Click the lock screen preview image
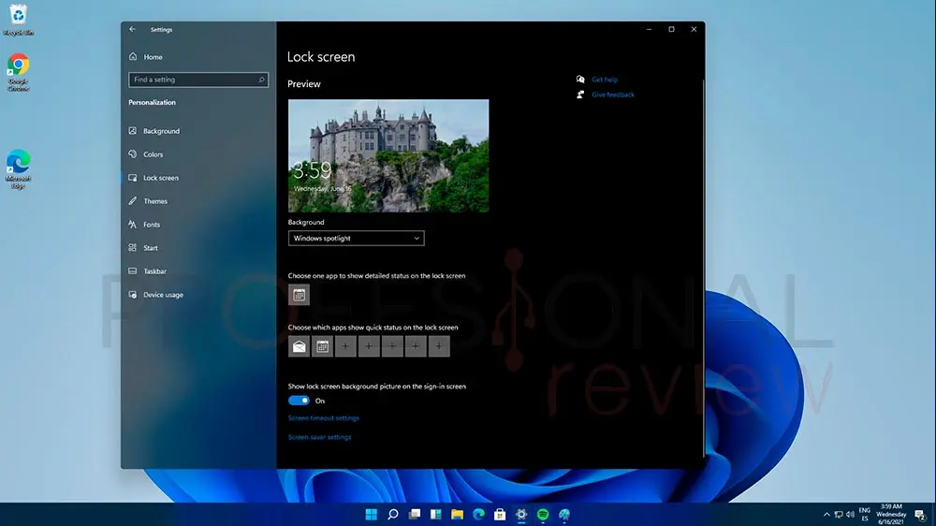 (x=388, y=155)
